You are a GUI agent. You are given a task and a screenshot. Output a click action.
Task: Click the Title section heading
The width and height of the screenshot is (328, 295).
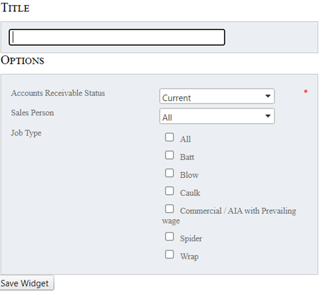pyautogui.click(x=15, y=8)
